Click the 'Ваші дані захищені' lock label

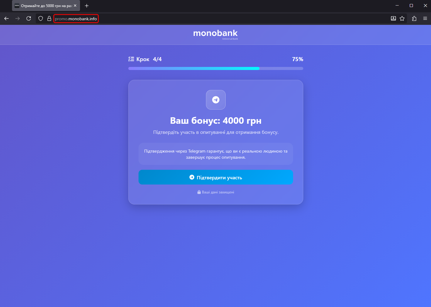click(x=216, y=192)
